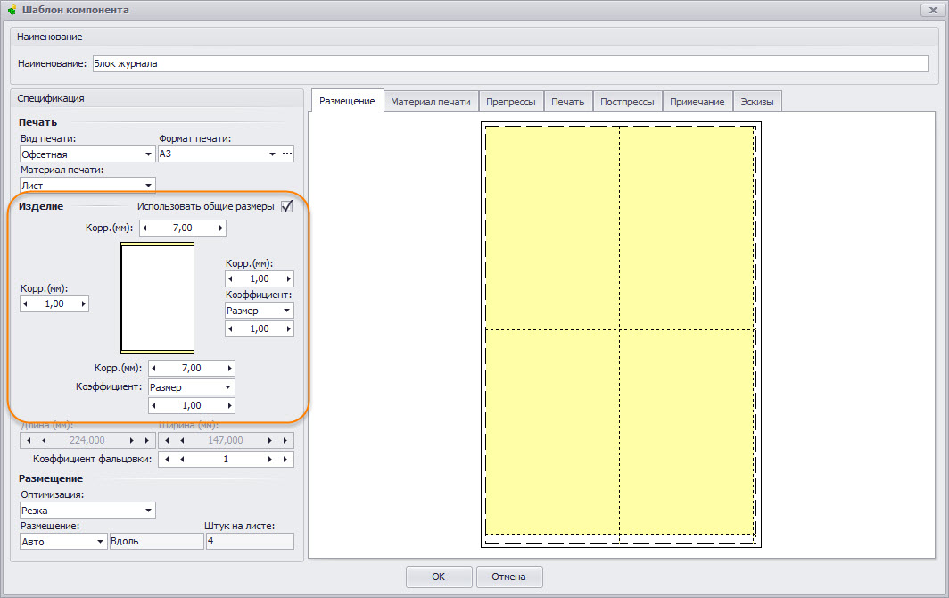Open the Препрессы tab

(511, 102)
